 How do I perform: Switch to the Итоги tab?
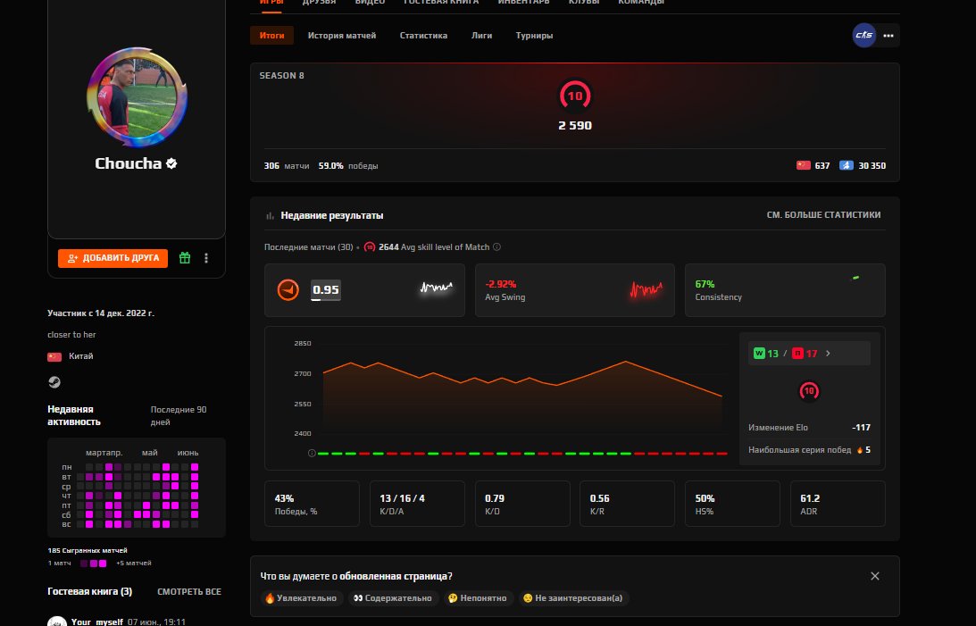[x=272, y=36]
